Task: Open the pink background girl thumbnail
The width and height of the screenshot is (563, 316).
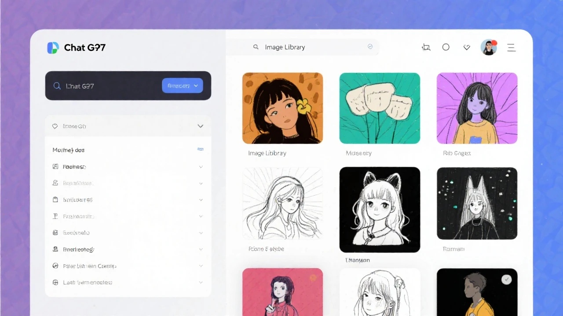Action: pos(282,292)
